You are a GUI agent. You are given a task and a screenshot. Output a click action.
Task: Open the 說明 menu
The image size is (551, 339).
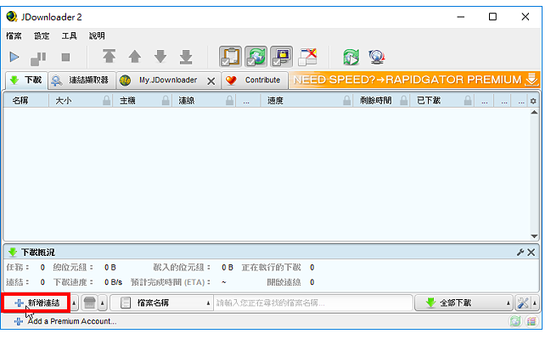tap(97, 36)
